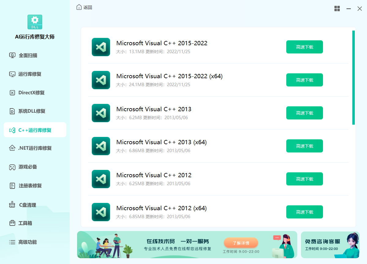Select the 系统DLL修复 icon in sidebar
The height and width of the screenshot is (264, 367).
(x=12, y=111)
